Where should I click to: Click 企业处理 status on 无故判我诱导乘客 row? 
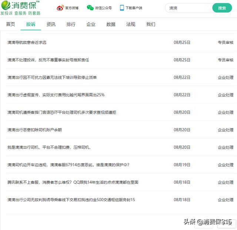click(226, 200)
